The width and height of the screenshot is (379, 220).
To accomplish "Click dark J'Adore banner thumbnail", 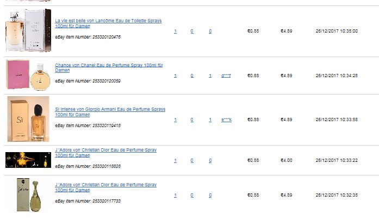I will tap(28, 160).
